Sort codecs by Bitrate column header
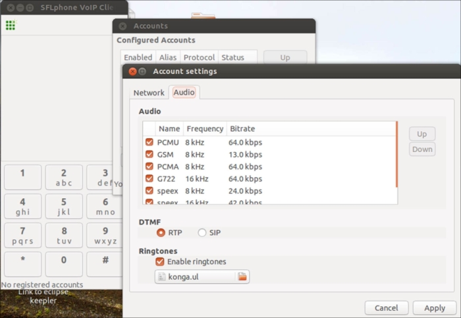The image size is (461, 318). [242, 128]
